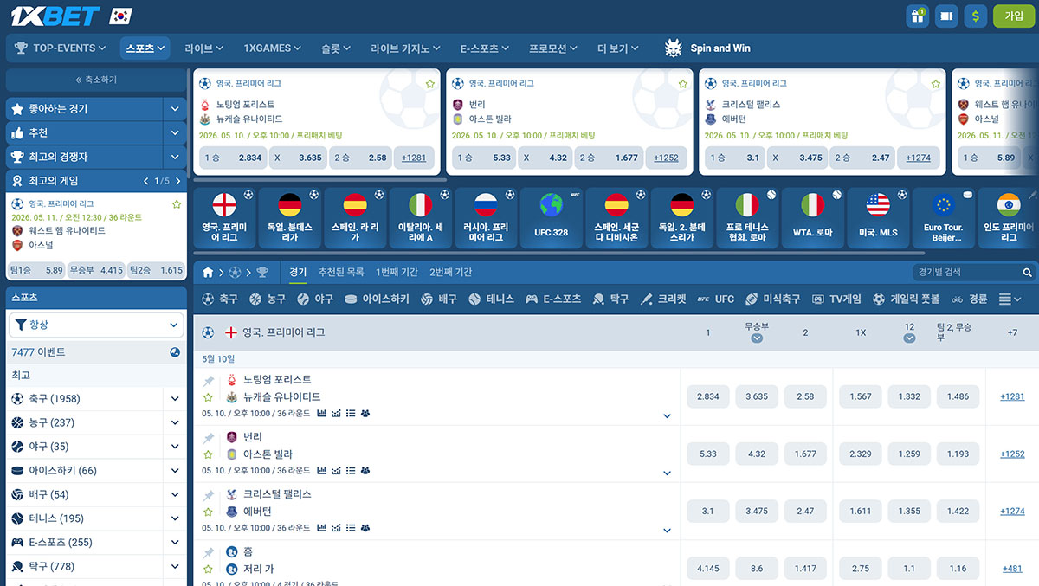Viewport: 1039px width, 586px height.
Task: Open more sports hamburger dropdown
Action: coord(1010,299)
